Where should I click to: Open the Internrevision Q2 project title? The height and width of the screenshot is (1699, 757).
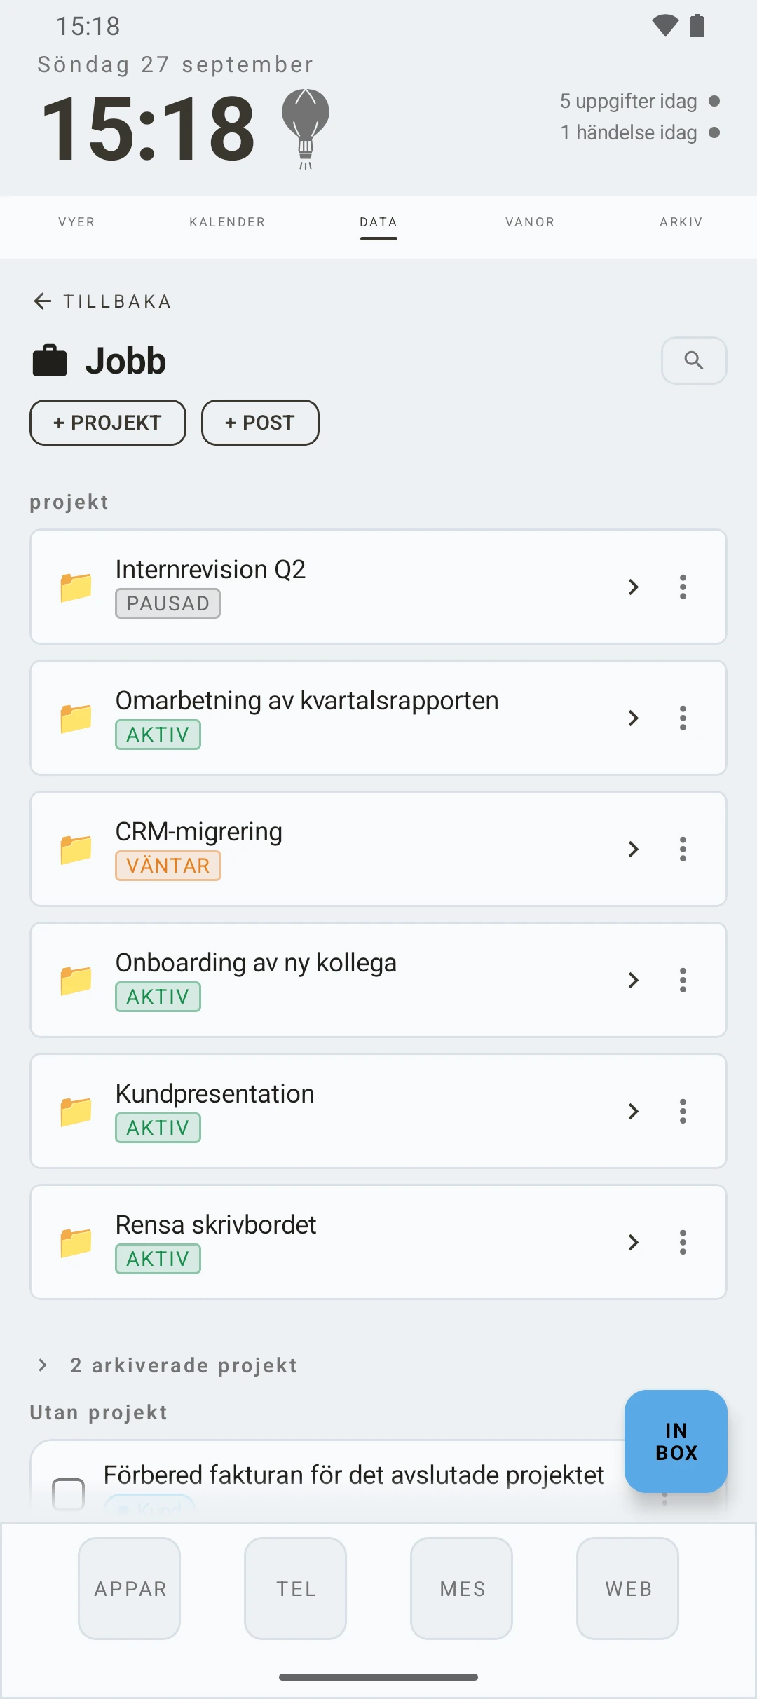[210, 569]
